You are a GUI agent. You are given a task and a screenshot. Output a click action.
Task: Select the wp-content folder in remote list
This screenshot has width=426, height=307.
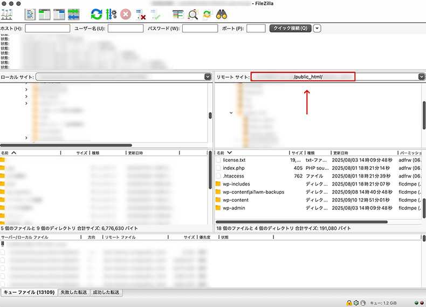pyautogui.click(x=235, y=200)
